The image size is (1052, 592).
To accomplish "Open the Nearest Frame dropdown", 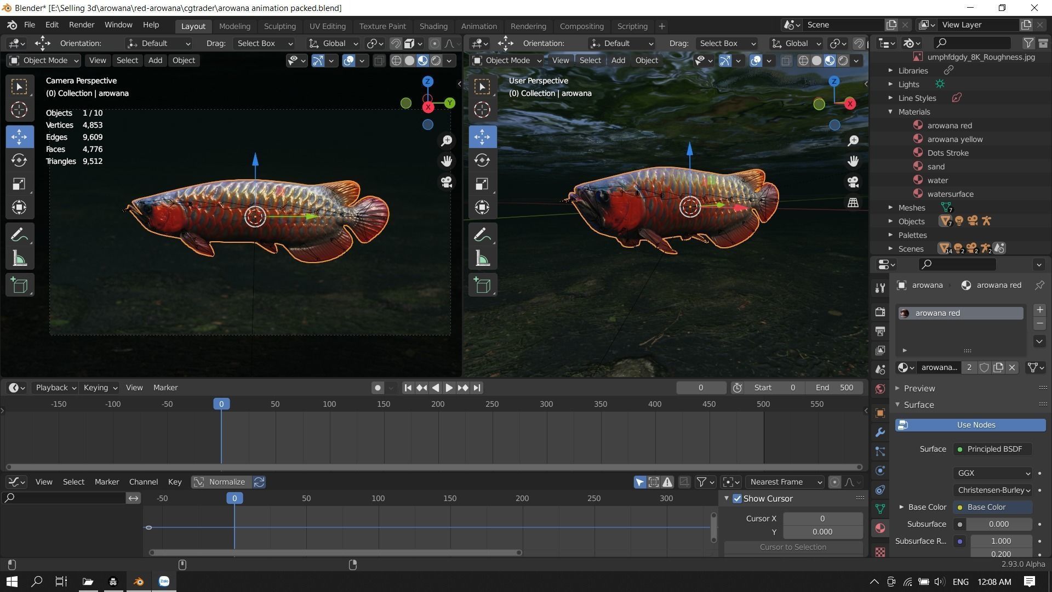I will click(785, 482).
